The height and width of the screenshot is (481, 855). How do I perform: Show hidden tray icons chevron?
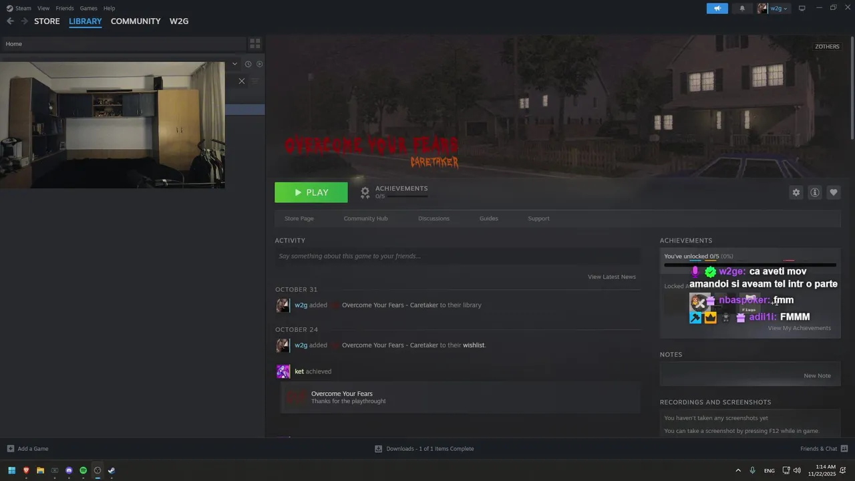[x=738, y=470]
